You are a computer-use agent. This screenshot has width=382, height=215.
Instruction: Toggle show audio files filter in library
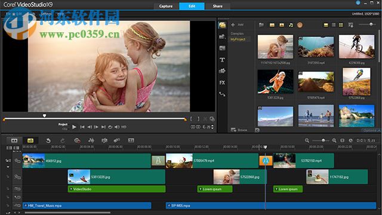coord(291,25)
